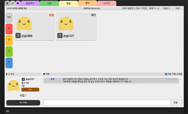Click the 알림 notice message sender

[52, 79]
